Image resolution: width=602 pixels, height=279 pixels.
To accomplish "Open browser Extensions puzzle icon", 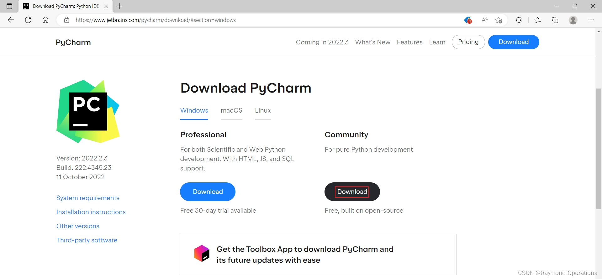I will pos(519,20).
